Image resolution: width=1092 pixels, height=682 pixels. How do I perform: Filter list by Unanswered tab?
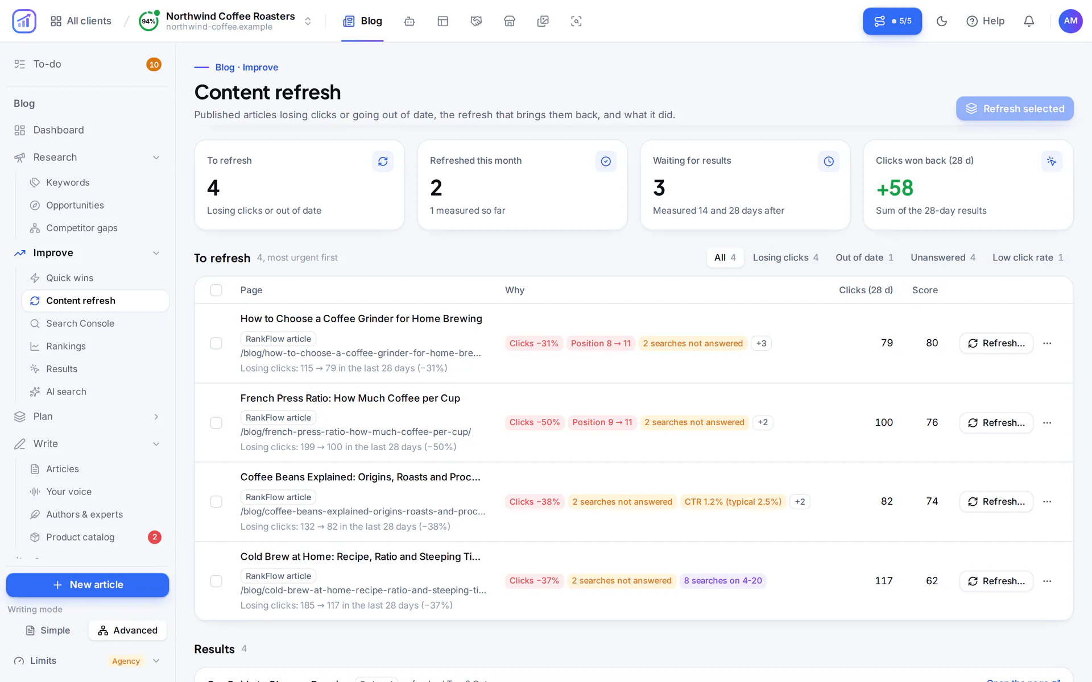pos(943,257)
